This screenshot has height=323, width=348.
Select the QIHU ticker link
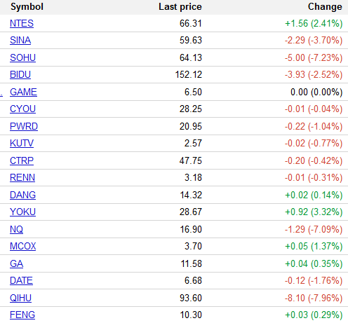click(20, 298)
